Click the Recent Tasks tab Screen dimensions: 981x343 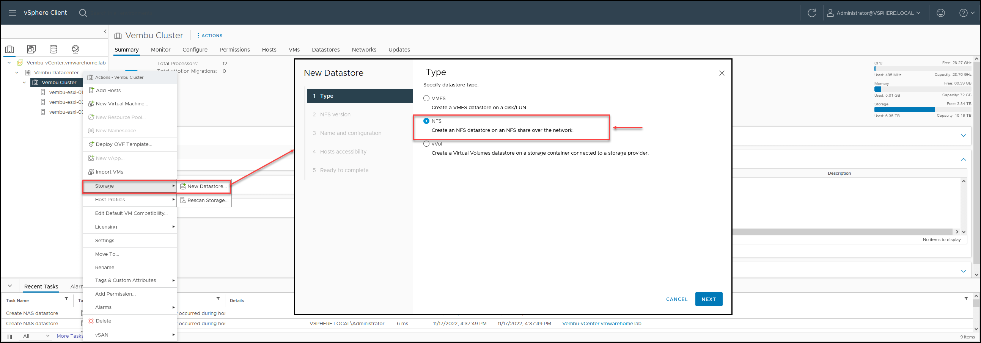pyautogui.click(x=41, y=287)
